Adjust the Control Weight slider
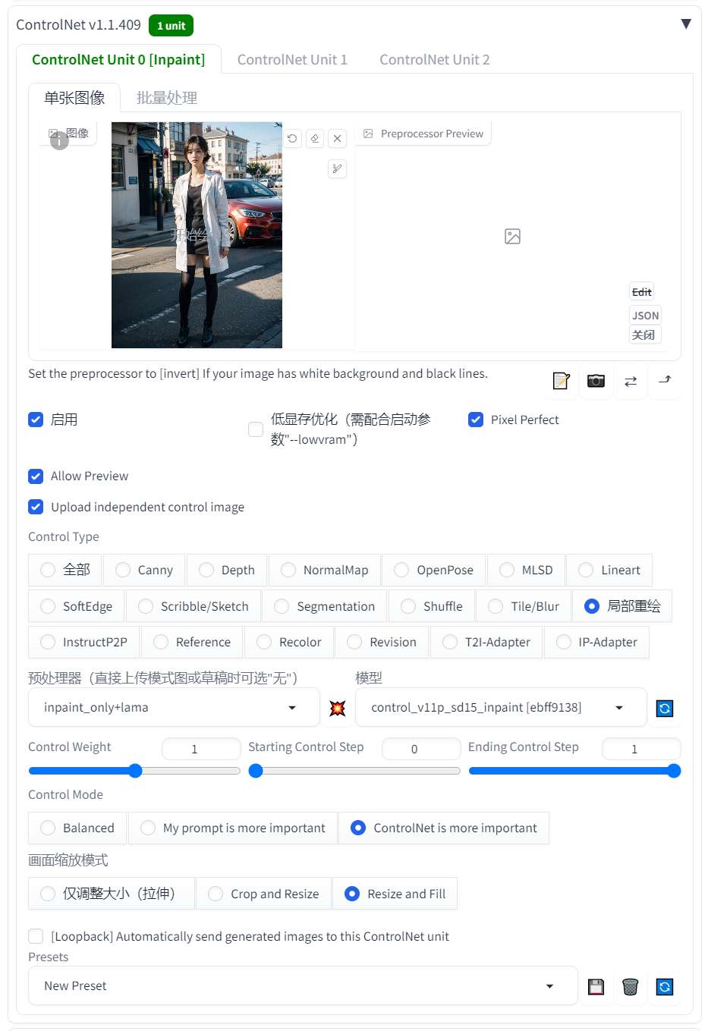Image resolution: width=708 pixels, height=1031 pixels. pyautogui.click(x=134, y=771)
